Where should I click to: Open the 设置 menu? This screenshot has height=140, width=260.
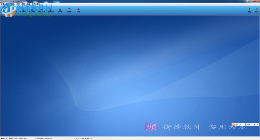coord(33,4)
